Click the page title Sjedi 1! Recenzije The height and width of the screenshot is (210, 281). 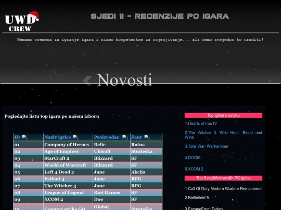point(160,16)
